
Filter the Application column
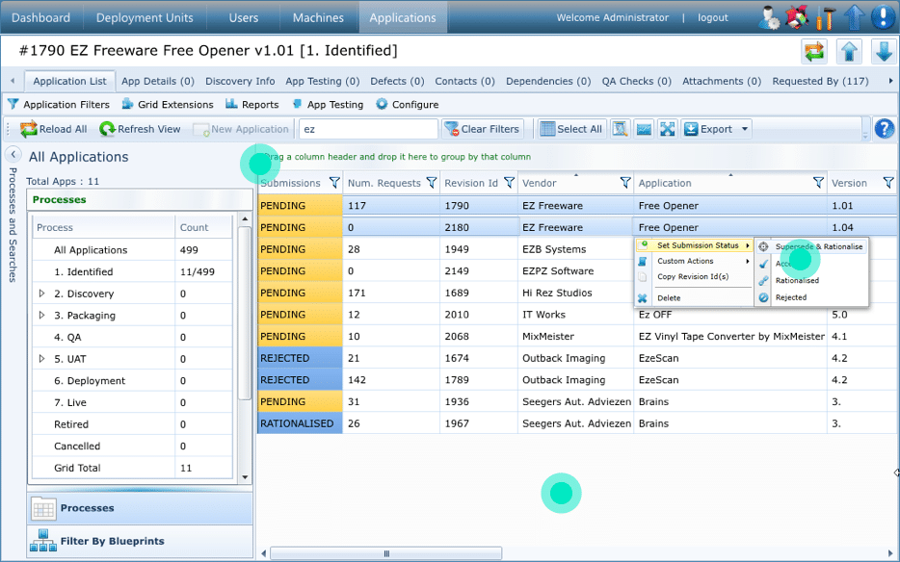pyautogui.click(x=818, y=183)
